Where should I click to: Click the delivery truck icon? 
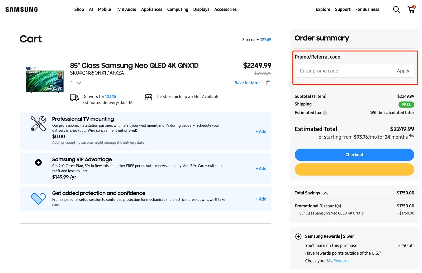(74, 98)
